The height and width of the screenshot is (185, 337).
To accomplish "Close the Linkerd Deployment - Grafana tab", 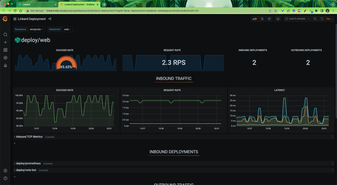I will pyautogui.click(x=98, y=4).
